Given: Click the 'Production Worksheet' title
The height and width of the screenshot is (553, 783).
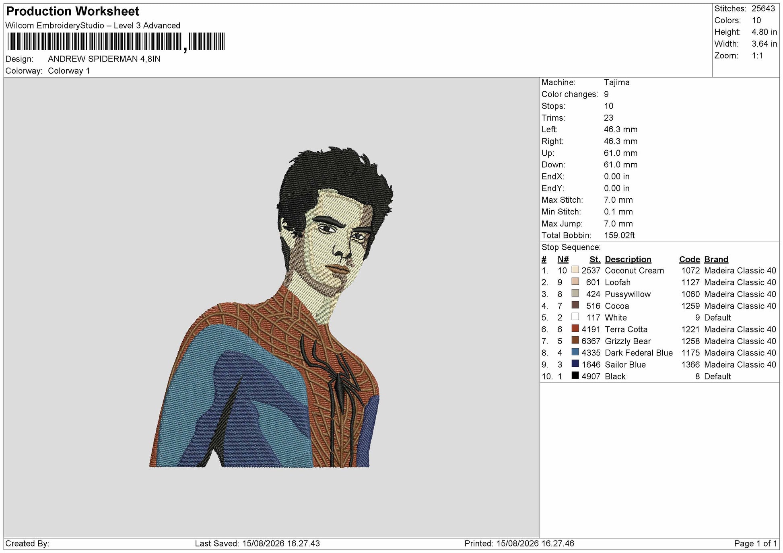Looking at the screenshot, I should coord(73,11).
